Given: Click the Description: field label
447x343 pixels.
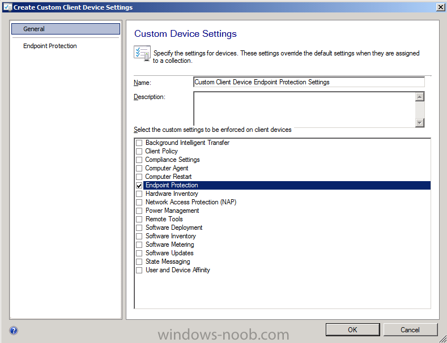Looking at the screenshot, I should click(150, 97).
